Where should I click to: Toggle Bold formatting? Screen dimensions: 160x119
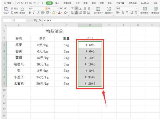30,13
